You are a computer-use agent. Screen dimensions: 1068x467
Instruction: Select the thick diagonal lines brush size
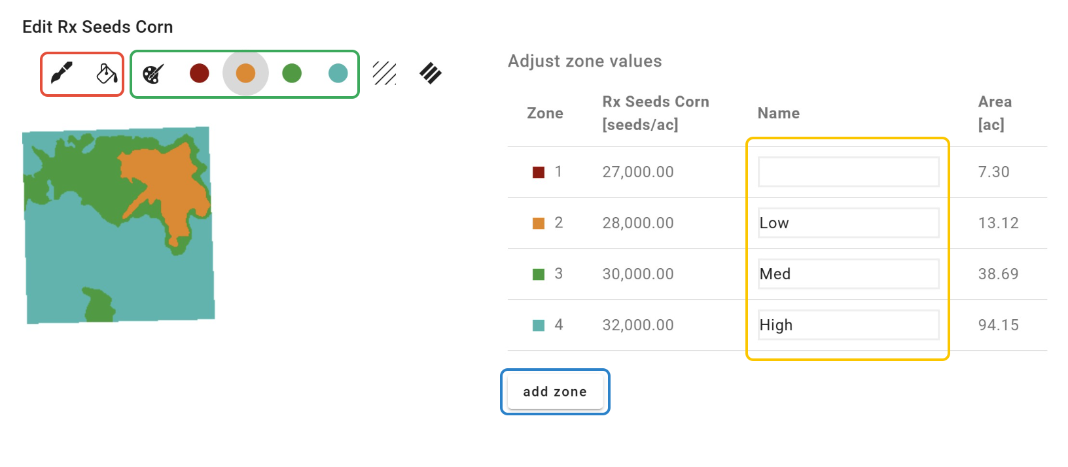coord(431,73)
